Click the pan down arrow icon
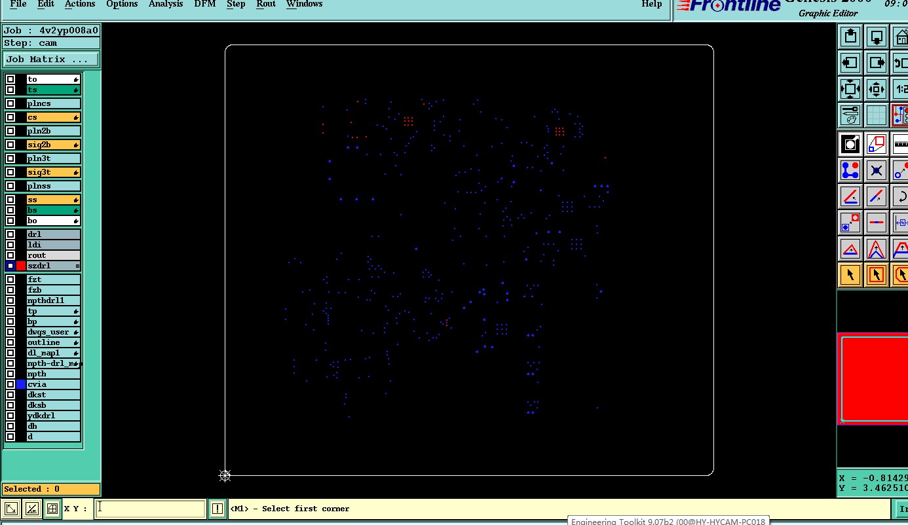Image resolution: width=908 pixels, height=525 pixels. pyautogui.click(x=877, y=36)
